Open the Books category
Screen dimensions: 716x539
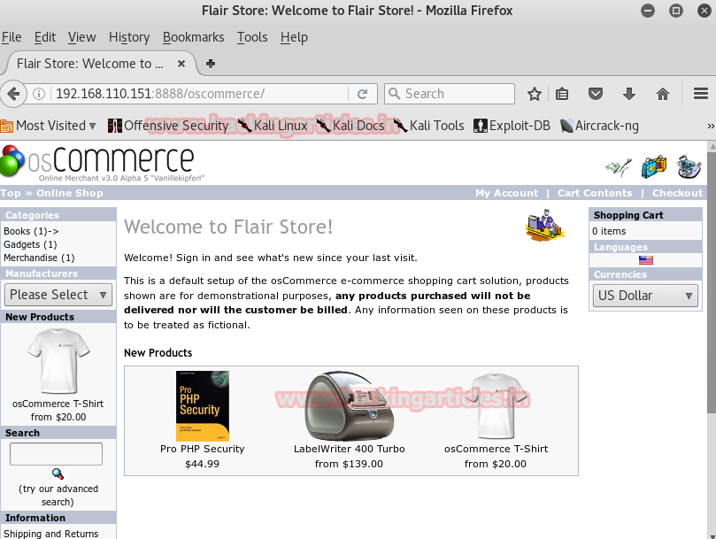click(x=31, y=231)
